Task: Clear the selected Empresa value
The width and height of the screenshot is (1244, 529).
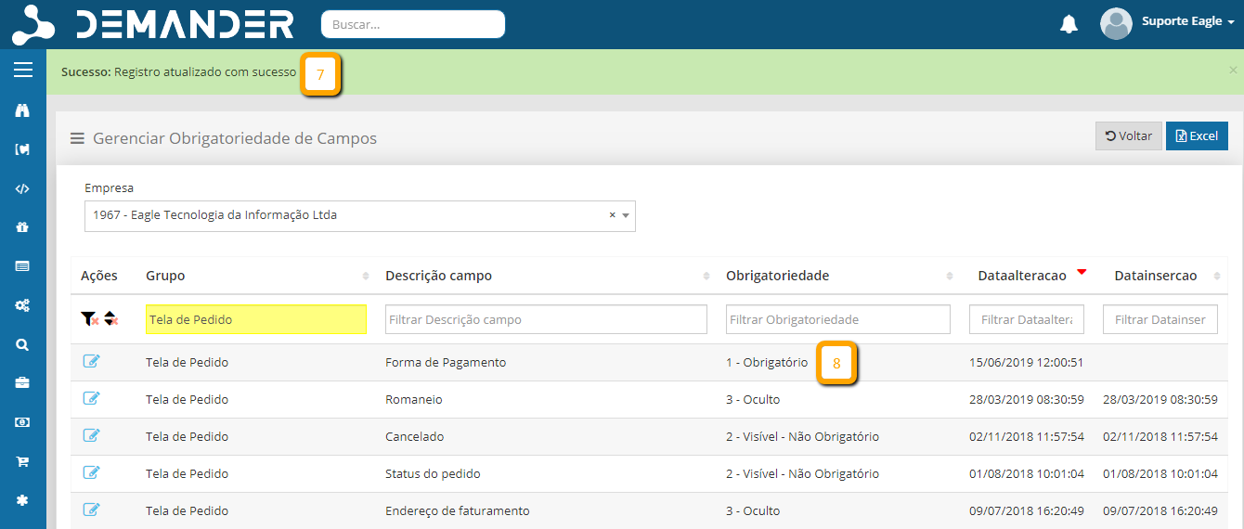Action: pyautogui.click(x=612, y=214)
